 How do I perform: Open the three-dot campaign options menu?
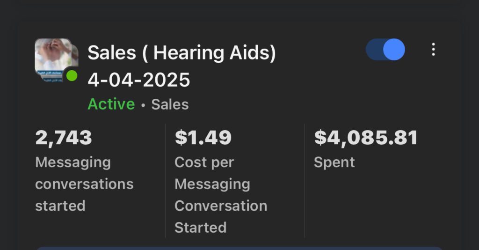click(x=433, y=50)
